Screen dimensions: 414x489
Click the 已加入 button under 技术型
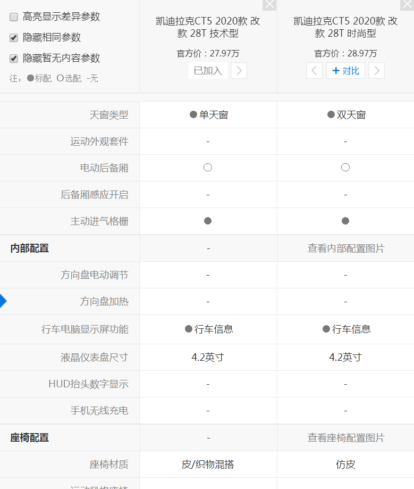click(208, 71)
